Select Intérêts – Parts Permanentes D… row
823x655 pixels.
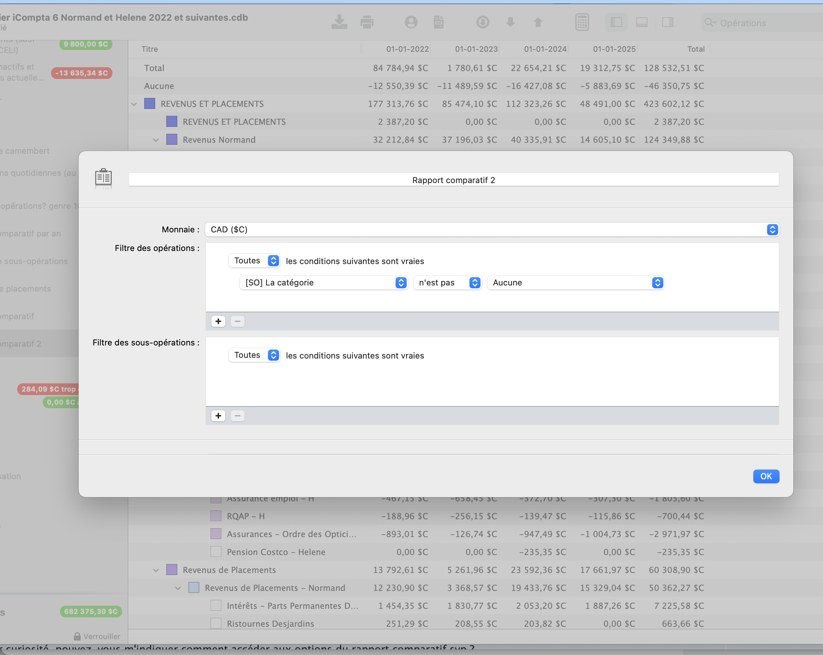475,606
